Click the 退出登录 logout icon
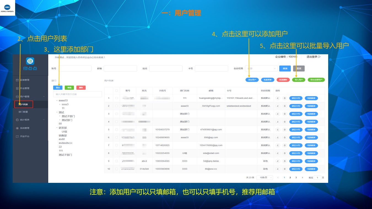Screen dimensions: 372x209 319,57
